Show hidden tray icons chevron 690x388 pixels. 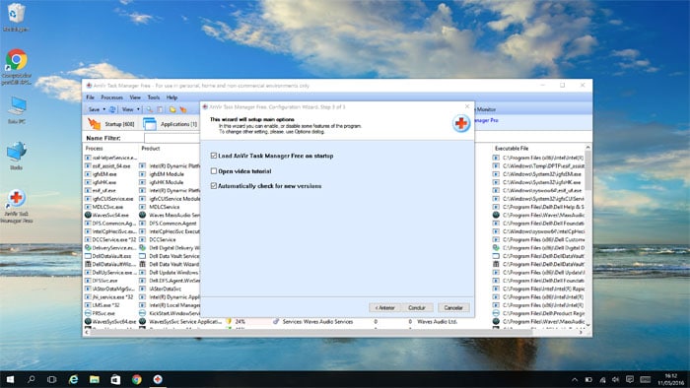click(x=575, y=380)
